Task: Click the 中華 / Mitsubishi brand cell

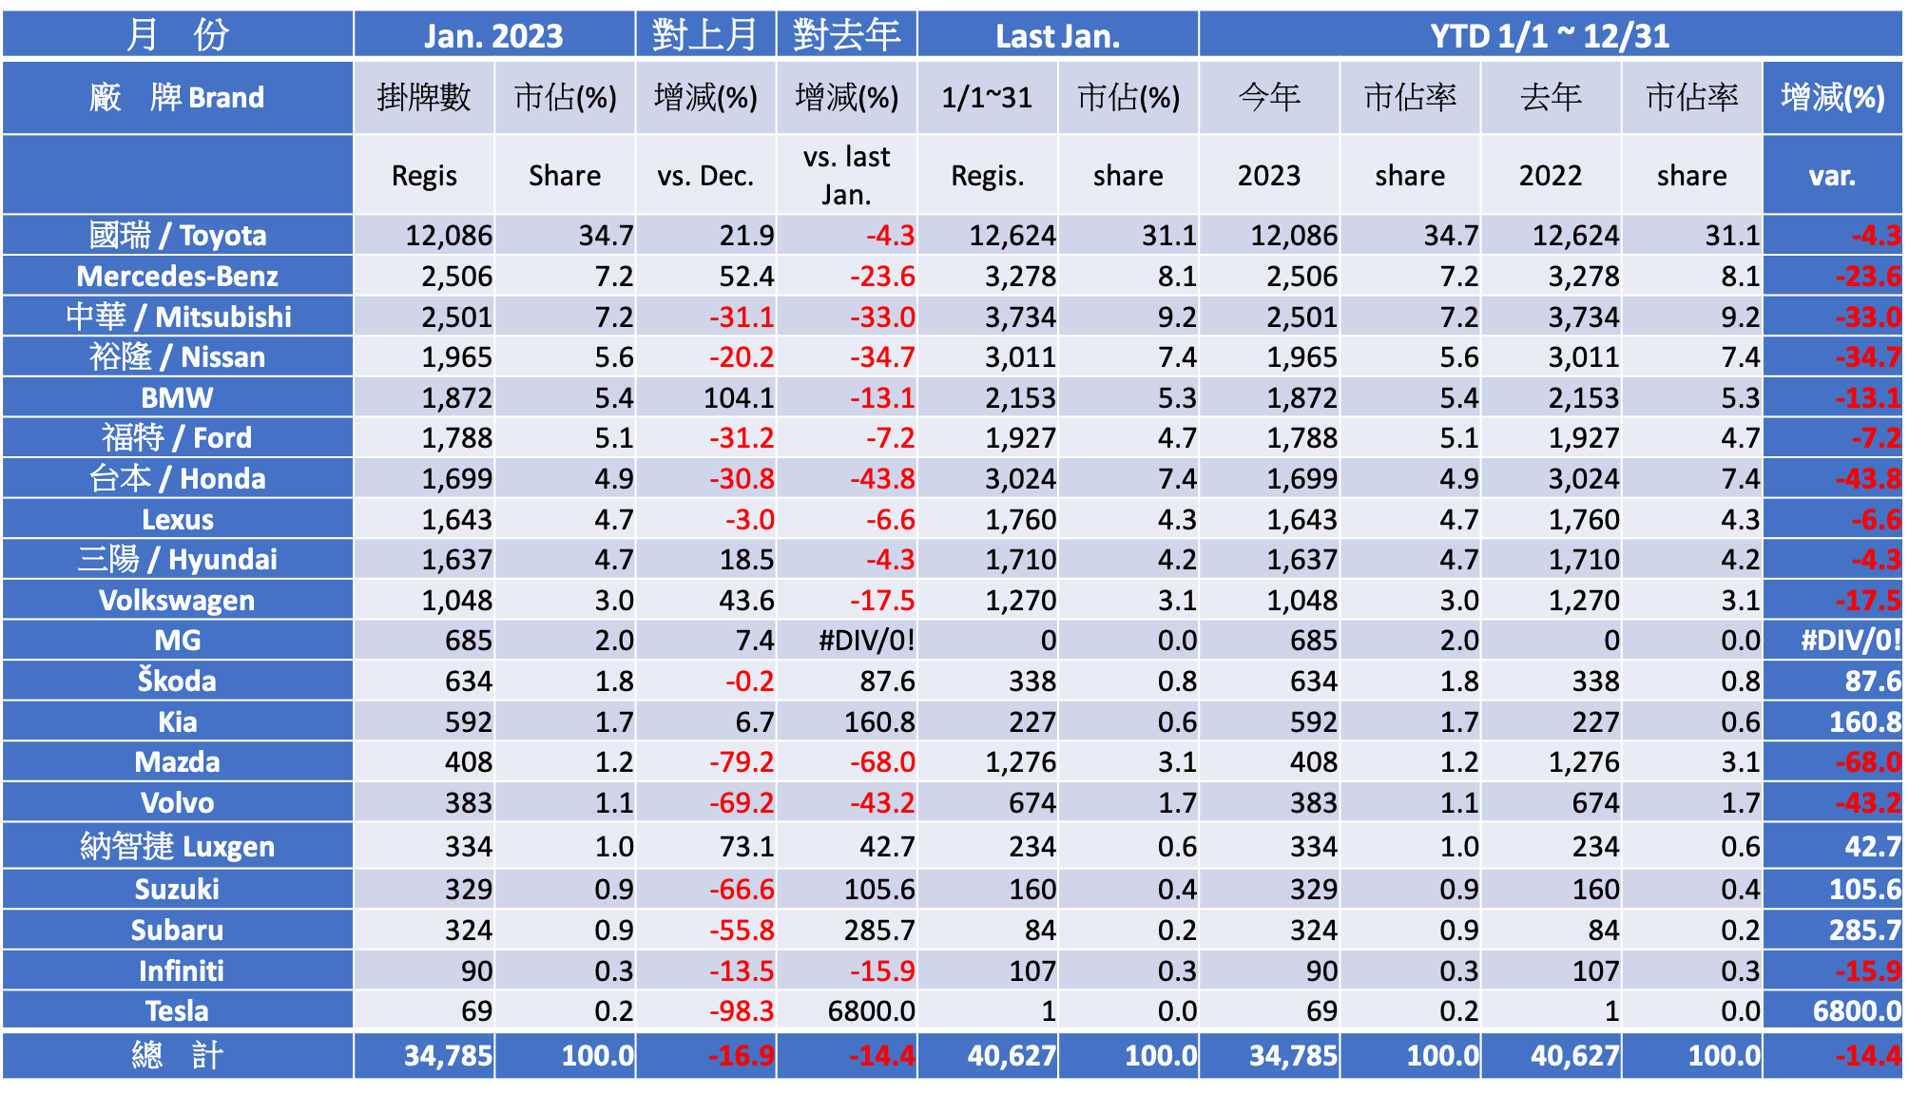Action: tap(178, 317)
